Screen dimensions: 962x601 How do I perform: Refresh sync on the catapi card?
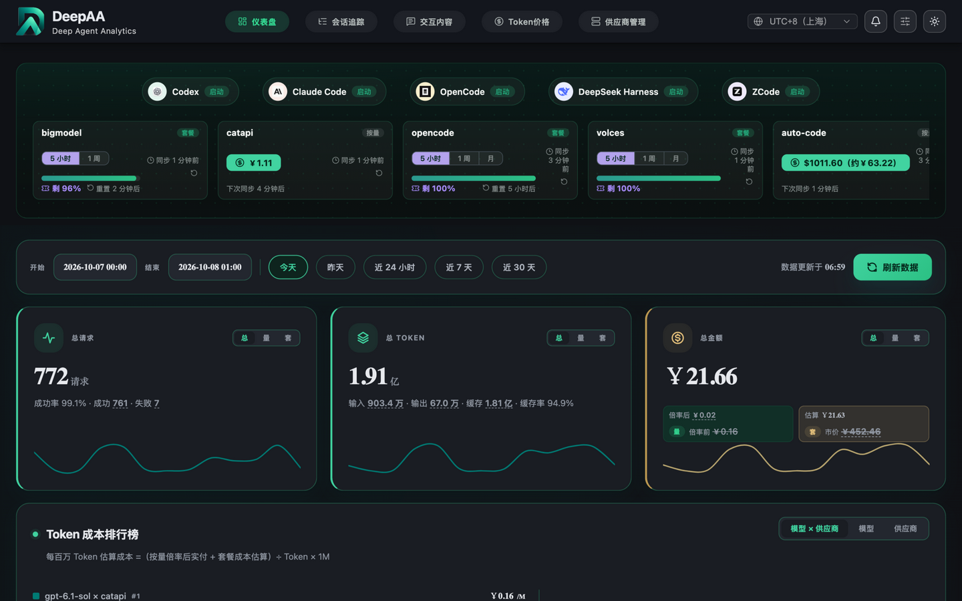[x=379, y=173]
